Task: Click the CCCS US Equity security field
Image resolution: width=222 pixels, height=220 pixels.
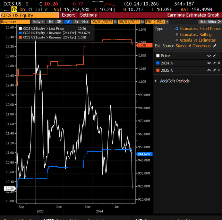Action: [x=29, y=15]
